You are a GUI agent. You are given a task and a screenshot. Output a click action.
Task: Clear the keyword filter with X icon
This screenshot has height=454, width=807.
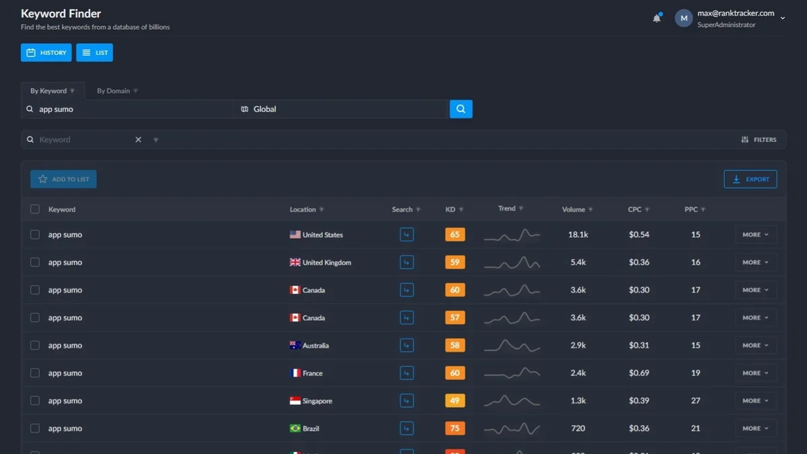tap(139, 140)
